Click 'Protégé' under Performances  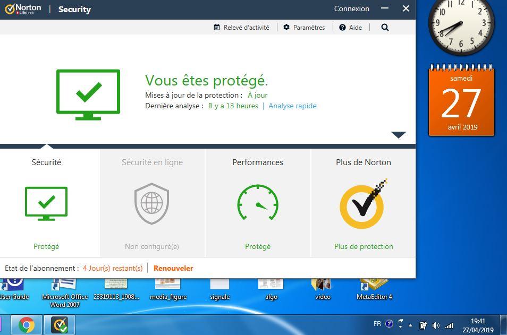point(258,246)
